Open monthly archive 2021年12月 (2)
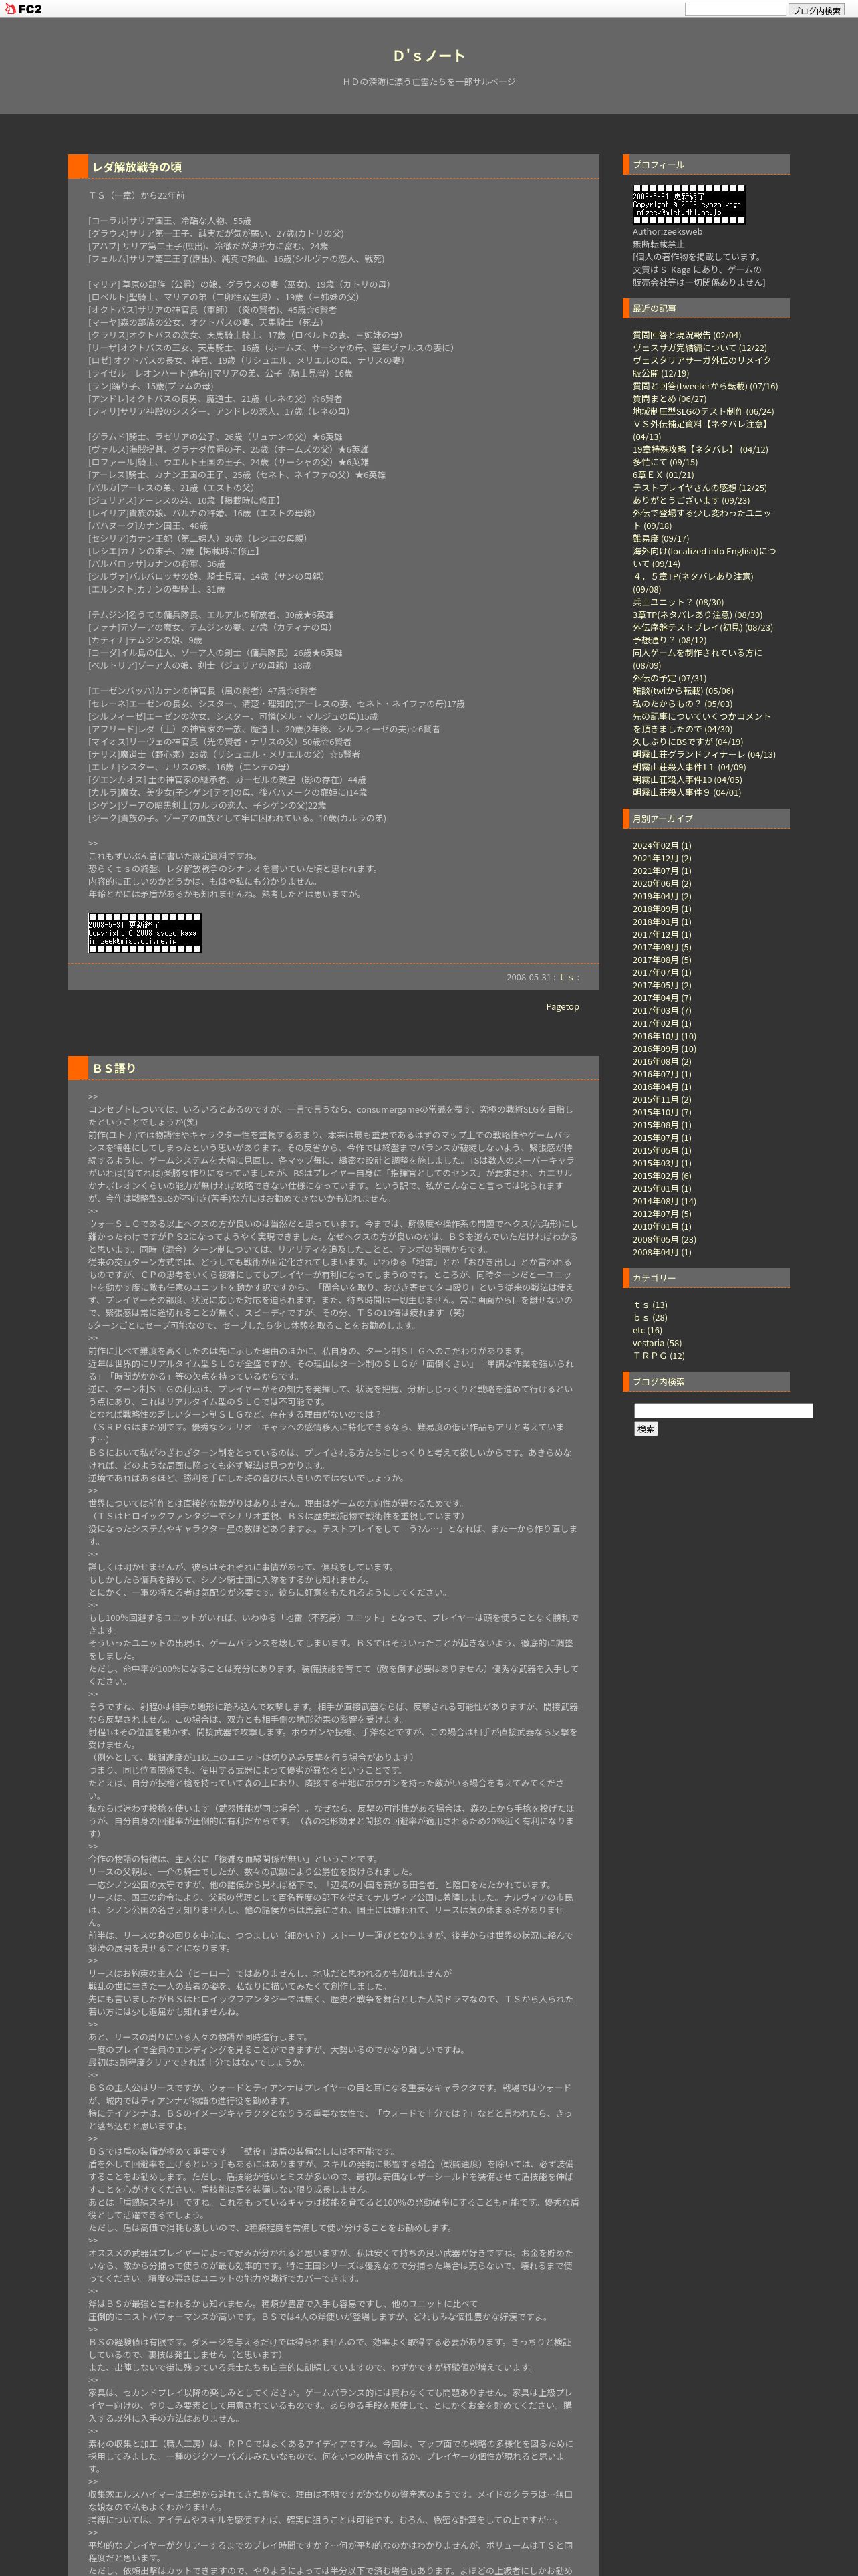The height and width of the screenshot is (2576, 858). point(662,859)
